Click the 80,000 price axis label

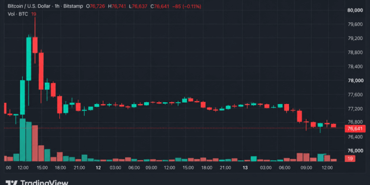click(355, 10)
